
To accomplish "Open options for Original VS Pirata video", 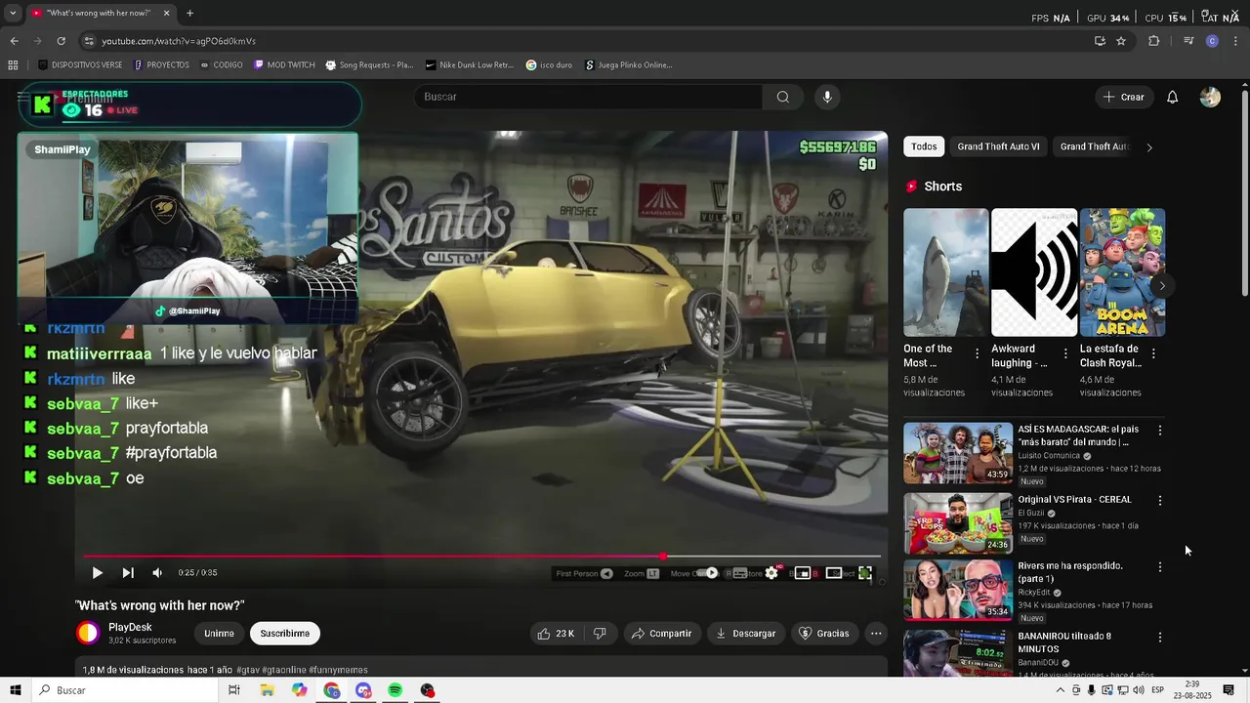I will coord(1160,501).
